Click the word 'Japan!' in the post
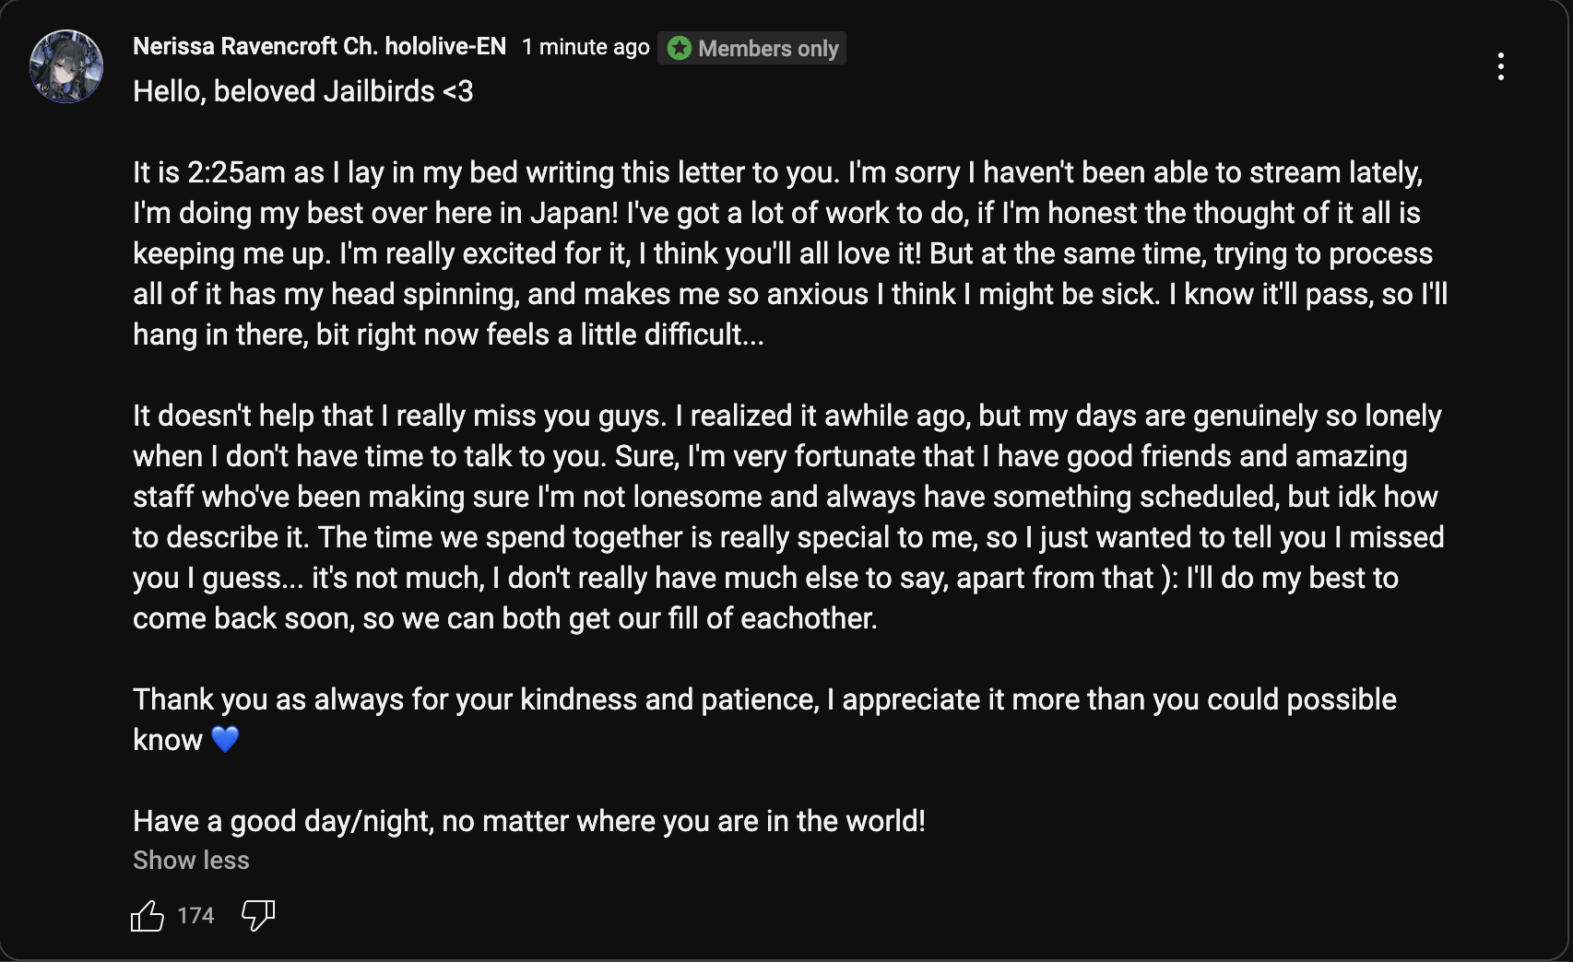 pos(574,213)
